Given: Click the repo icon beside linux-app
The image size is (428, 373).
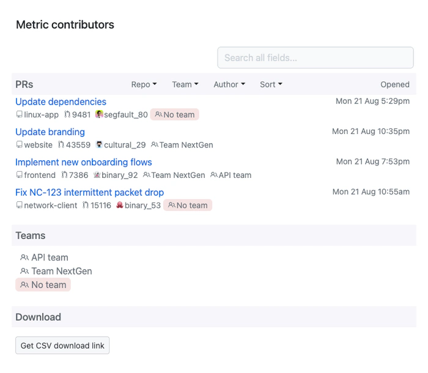Looking at the screenshot, I should tap(19, 114).
